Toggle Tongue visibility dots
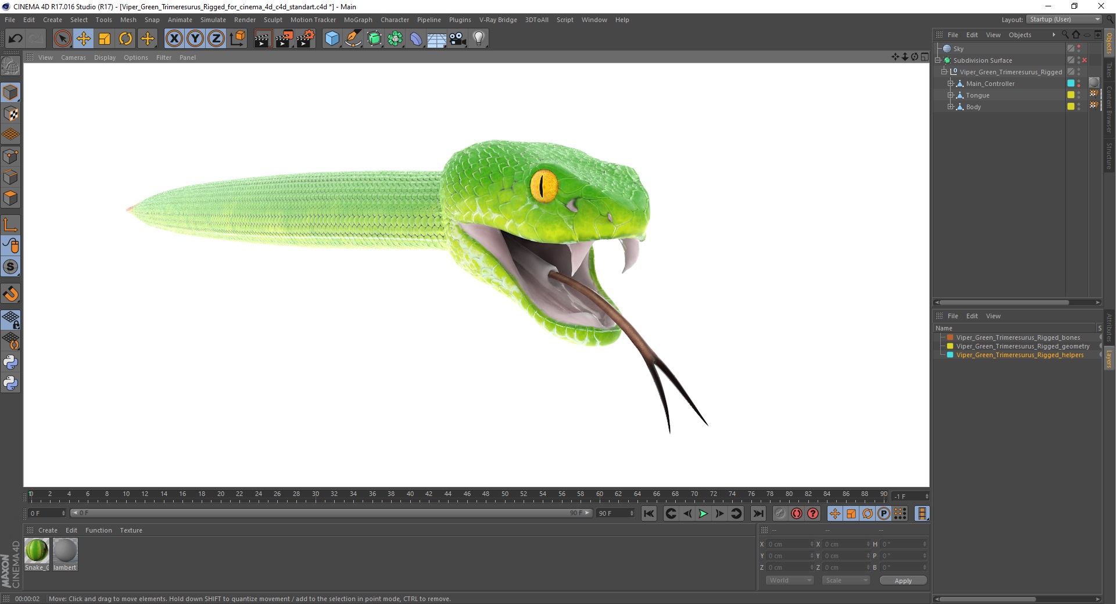 point(1079,95)
